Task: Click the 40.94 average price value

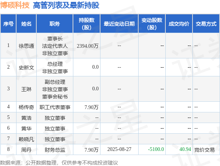Action: tap(185, 149)
